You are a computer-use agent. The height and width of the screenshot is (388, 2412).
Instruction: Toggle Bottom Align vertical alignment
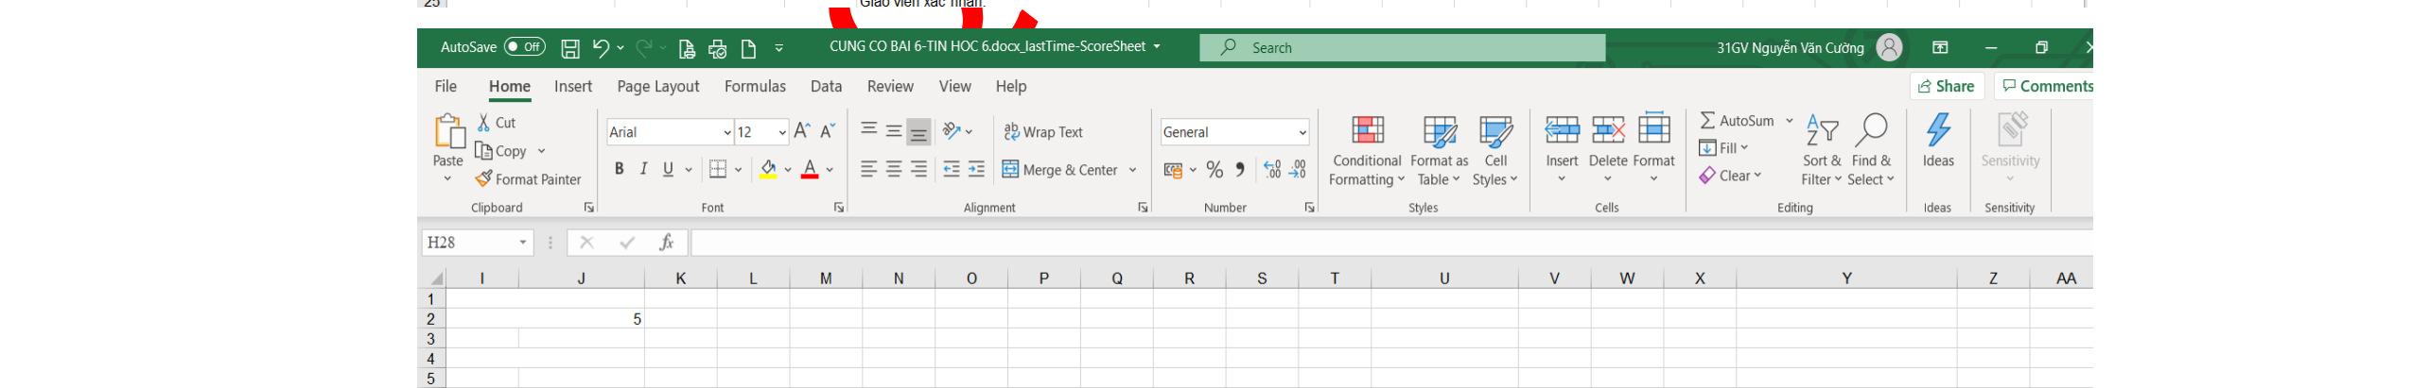pos(918,132)
